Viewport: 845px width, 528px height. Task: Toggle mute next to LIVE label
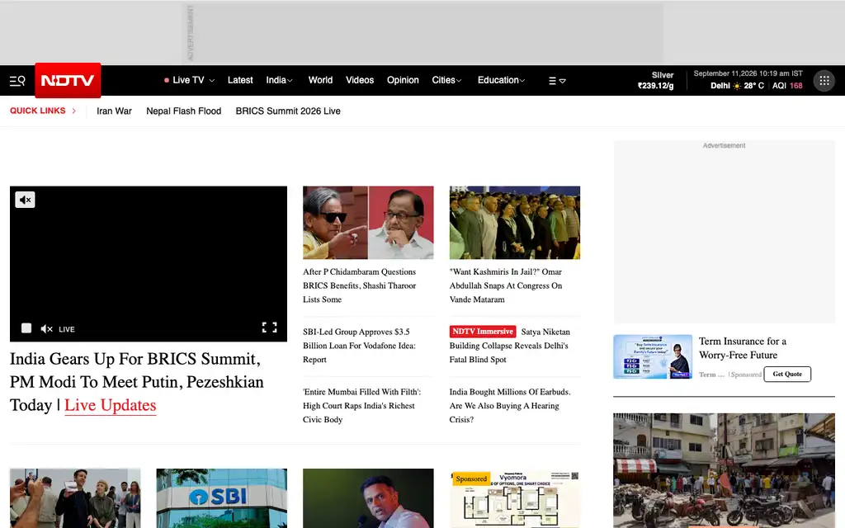pos(46,328)
